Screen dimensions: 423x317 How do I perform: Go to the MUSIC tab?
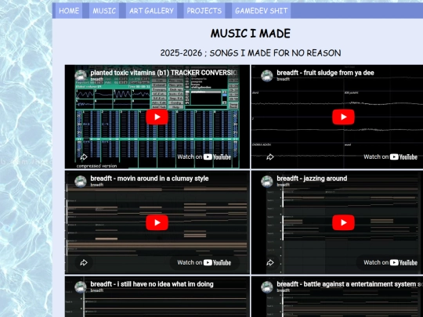[104, 11]
